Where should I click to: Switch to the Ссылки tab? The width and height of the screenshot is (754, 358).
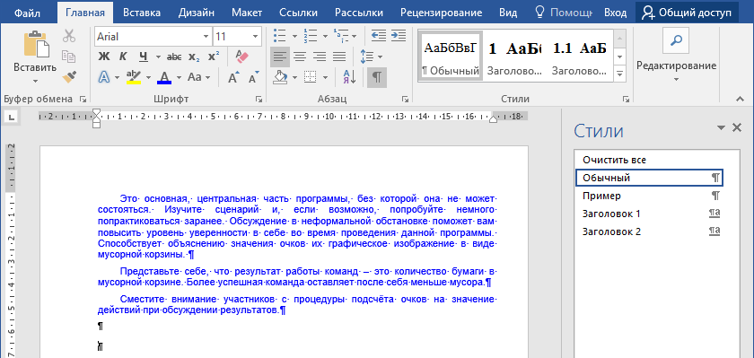pyautogui.click(x=298, y=13)
